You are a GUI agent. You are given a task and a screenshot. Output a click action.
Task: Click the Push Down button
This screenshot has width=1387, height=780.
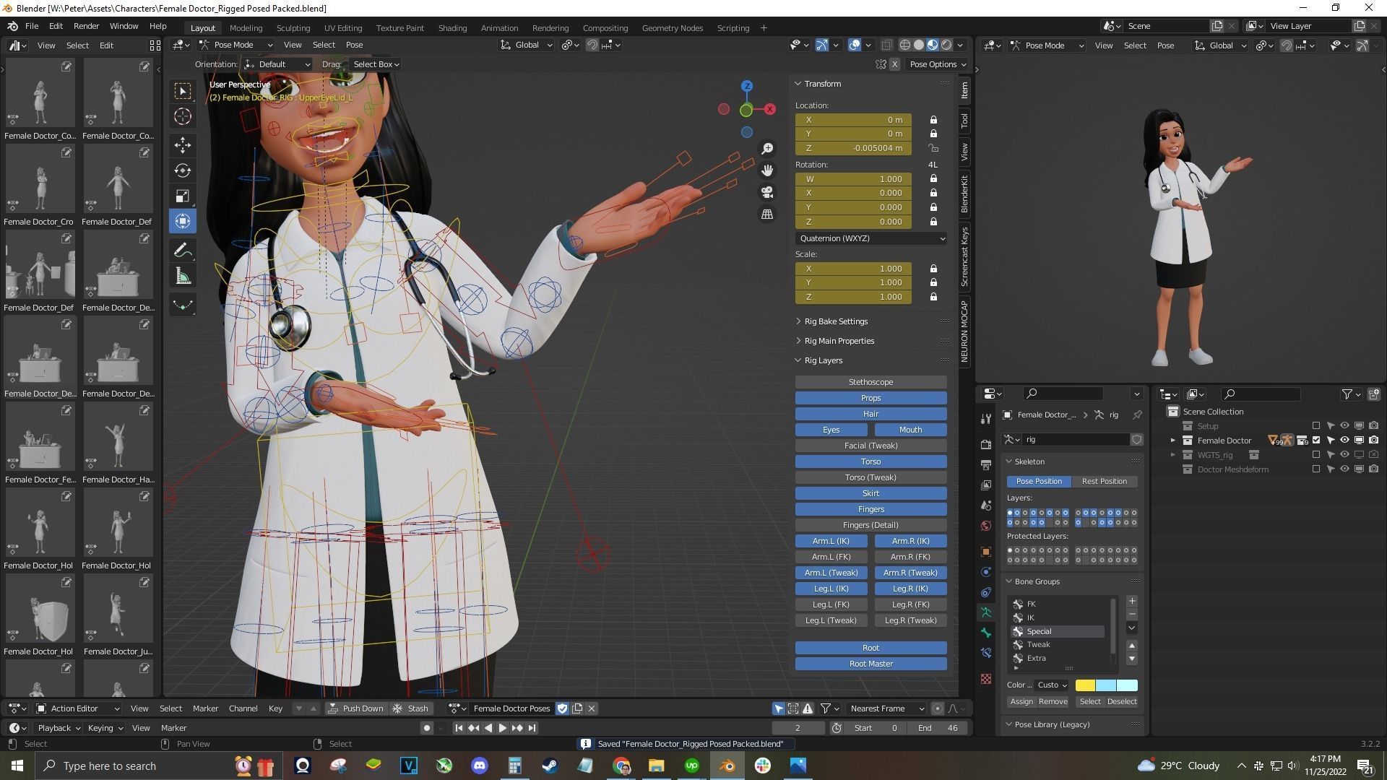[355, 708]
